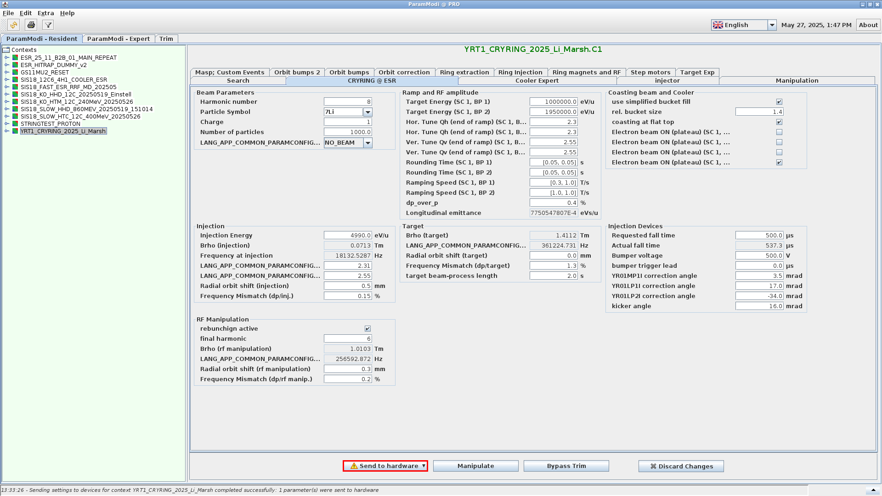Expand the SIS18_12C6_4H1_COOLER_ESR tree node

pyautogui.click(x=7, y=79)
